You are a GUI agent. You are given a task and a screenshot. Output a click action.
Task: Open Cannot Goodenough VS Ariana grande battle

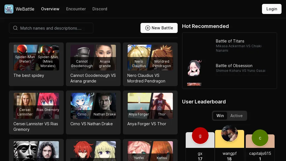(x=93, y=64)
